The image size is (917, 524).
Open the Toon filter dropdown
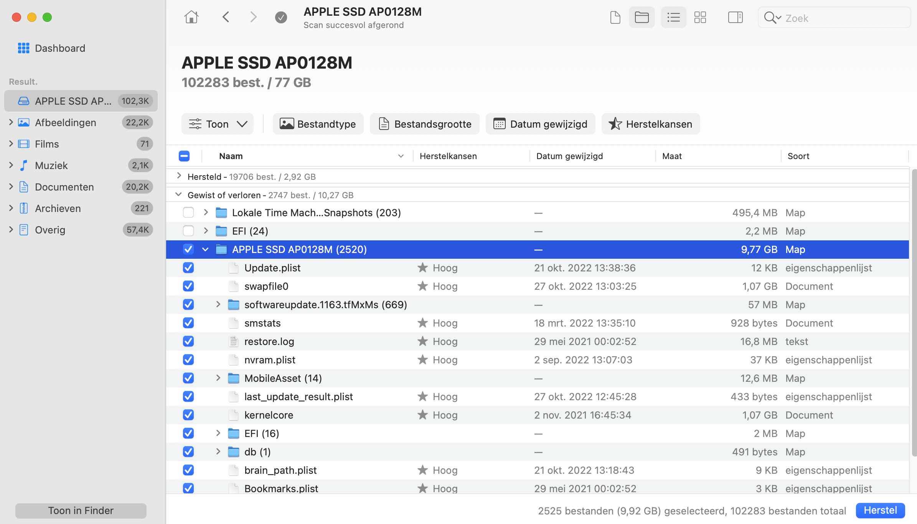[x=218, y=124]
